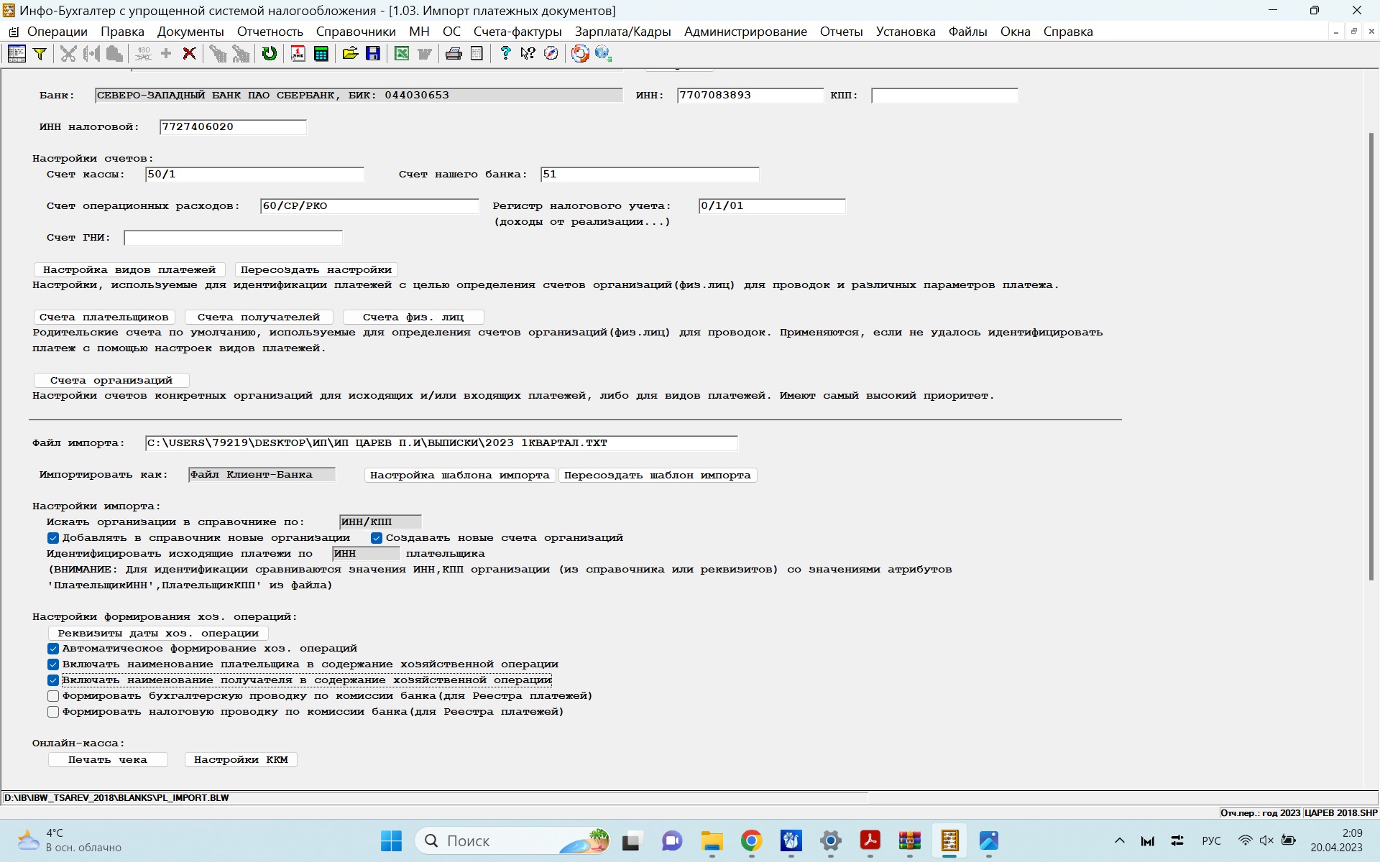Enable 'Формировать бухгалтерскую проводку по комиссии банка'
This screenshot has width=1380, height=862.
click(53, 696)
